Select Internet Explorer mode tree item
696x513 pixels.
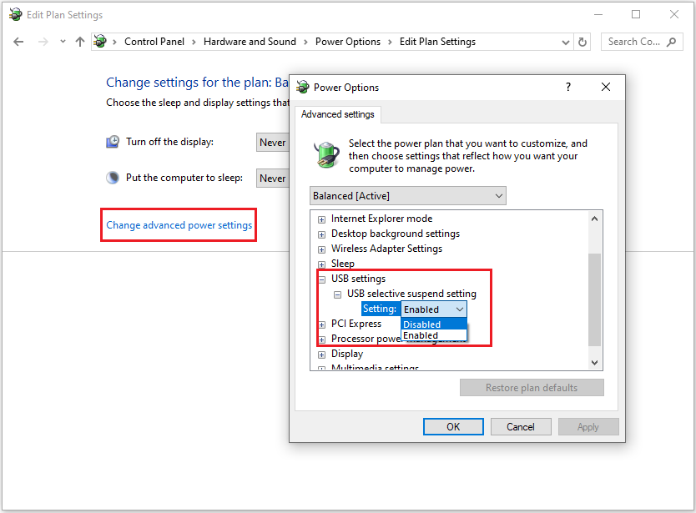[x=381, y=219]
